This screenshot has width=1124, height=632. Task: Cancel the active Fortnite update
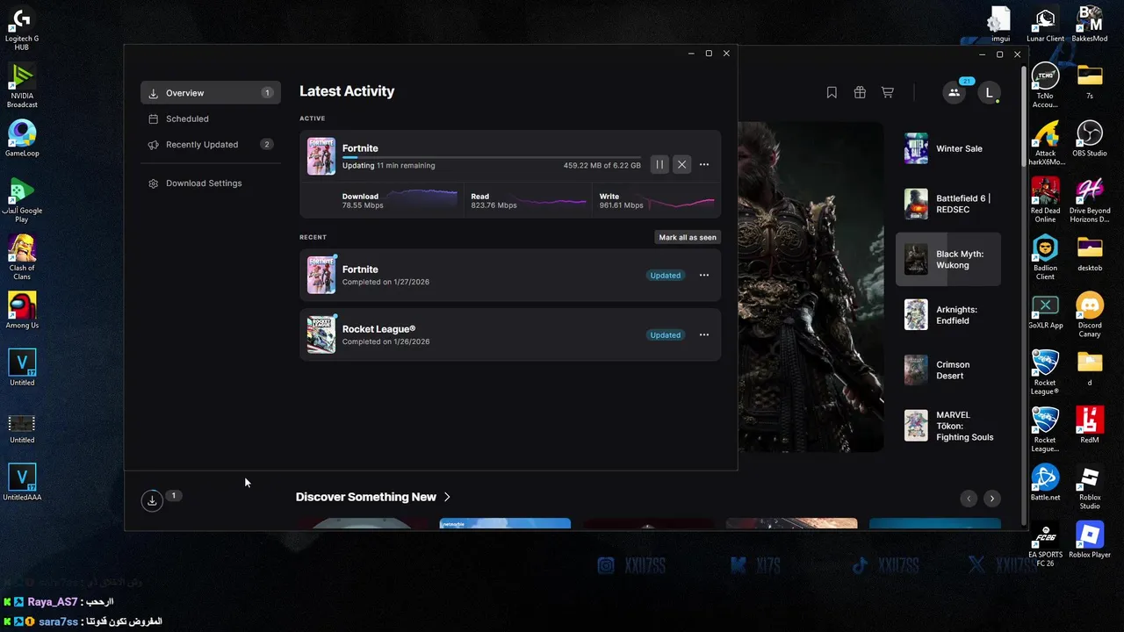click(681, 164)
